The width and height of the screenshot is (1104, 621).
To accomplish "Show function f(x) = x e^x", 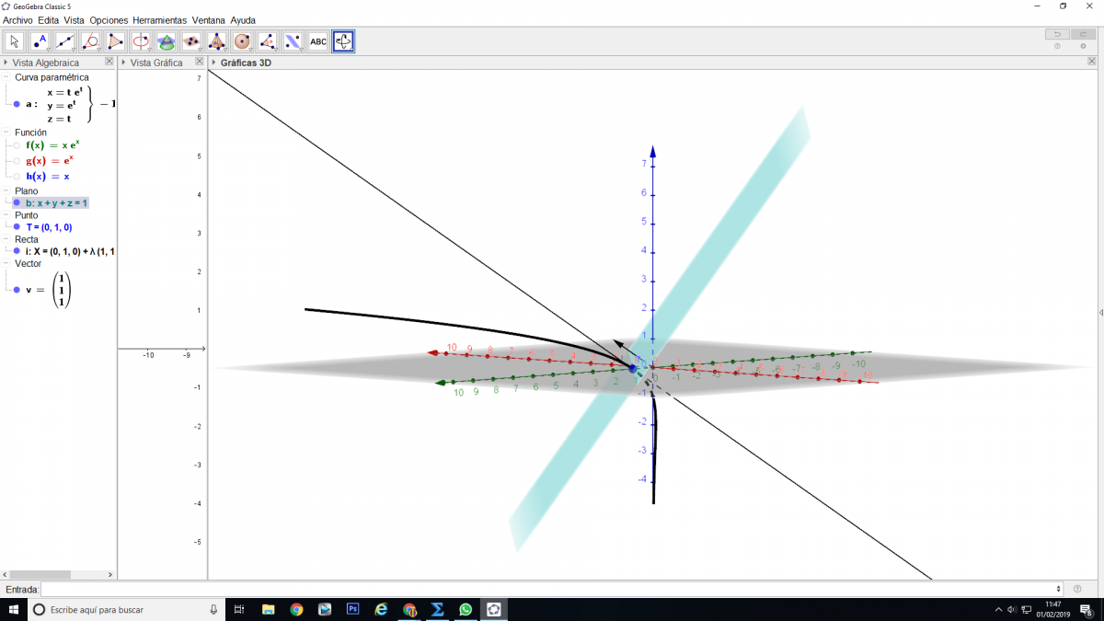I will click(17, 145).
